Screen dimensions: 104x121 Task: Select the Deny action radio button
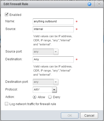pyautogui.click(x=50, y=97)
